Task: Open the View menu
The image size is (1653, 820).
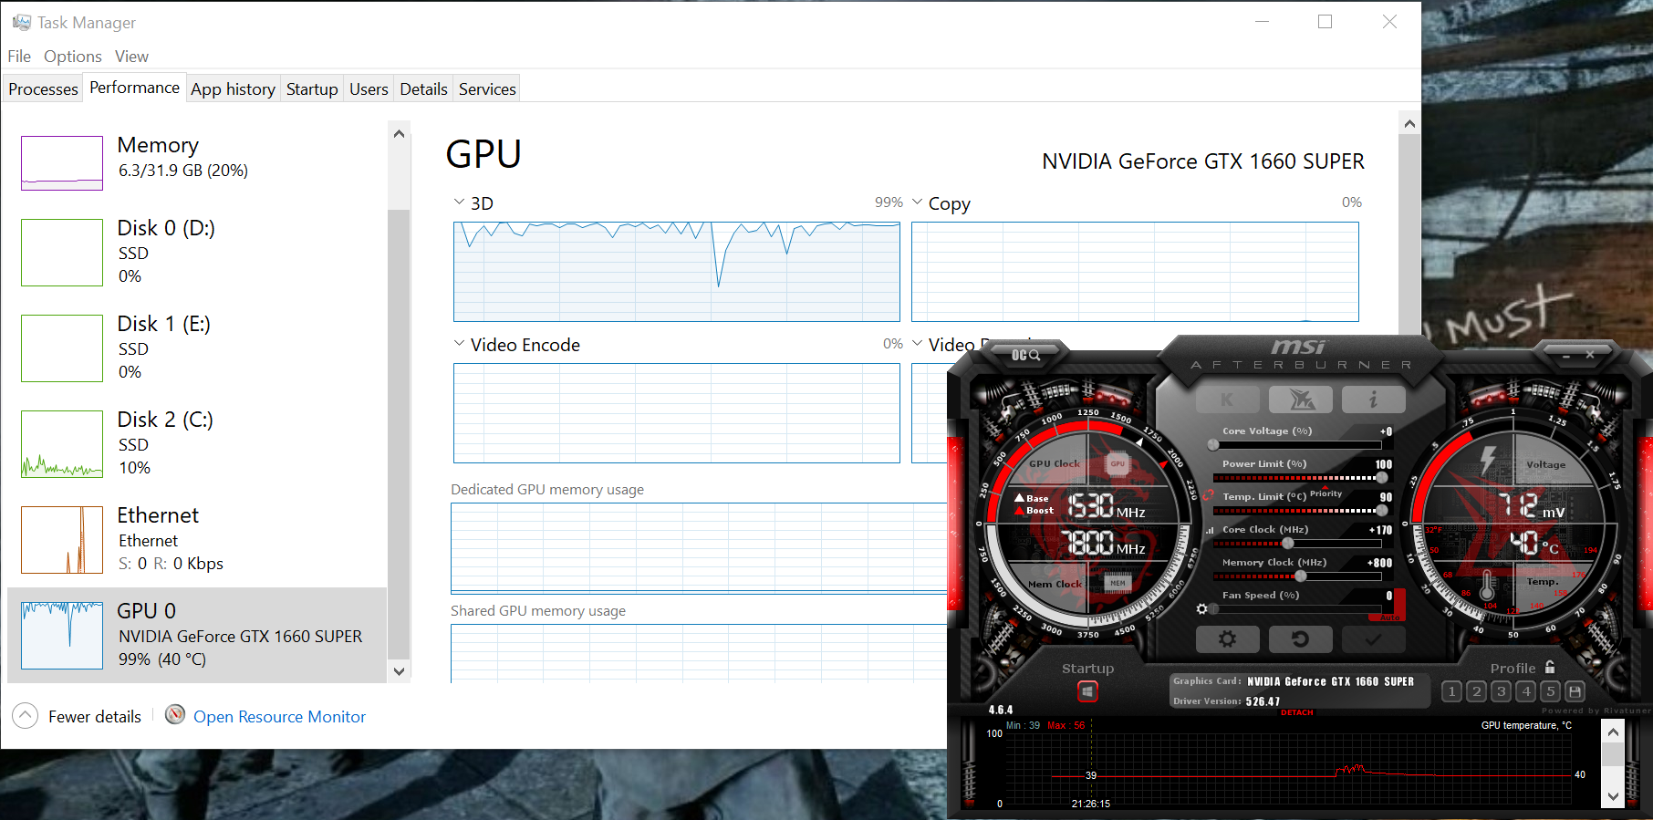Action: (x=131, y=57)
